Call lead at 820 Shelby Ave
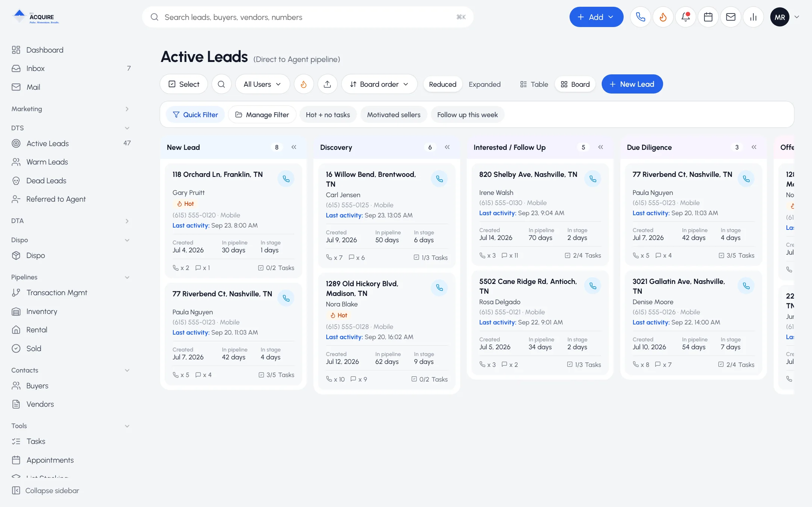This screenshot has height=507, width=812. point(593,179)
